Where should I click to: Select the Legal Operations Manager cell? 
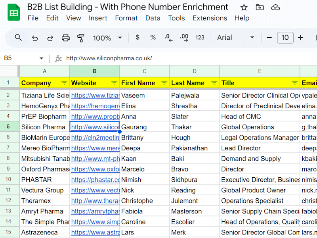pyautogui.click(x=260, y=137)
